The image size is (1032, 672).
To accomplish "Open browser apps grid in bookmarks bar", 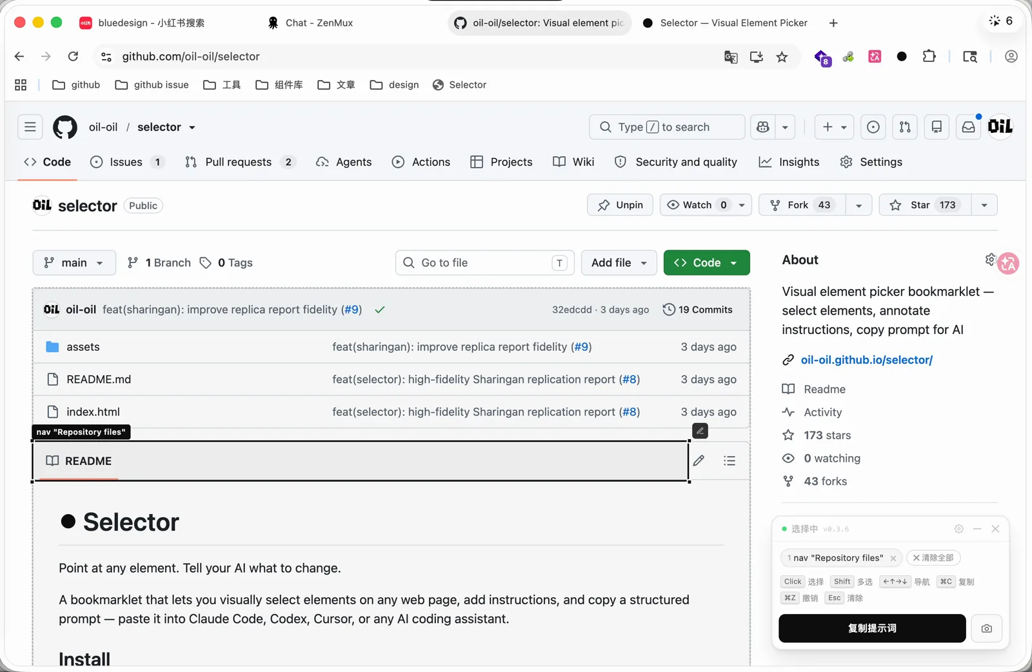I will pos(21,85).
